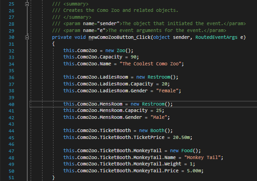The image size is (257, 181).
Task: Place cursor on newComoZooButton_Click method name
Action: 119,37
